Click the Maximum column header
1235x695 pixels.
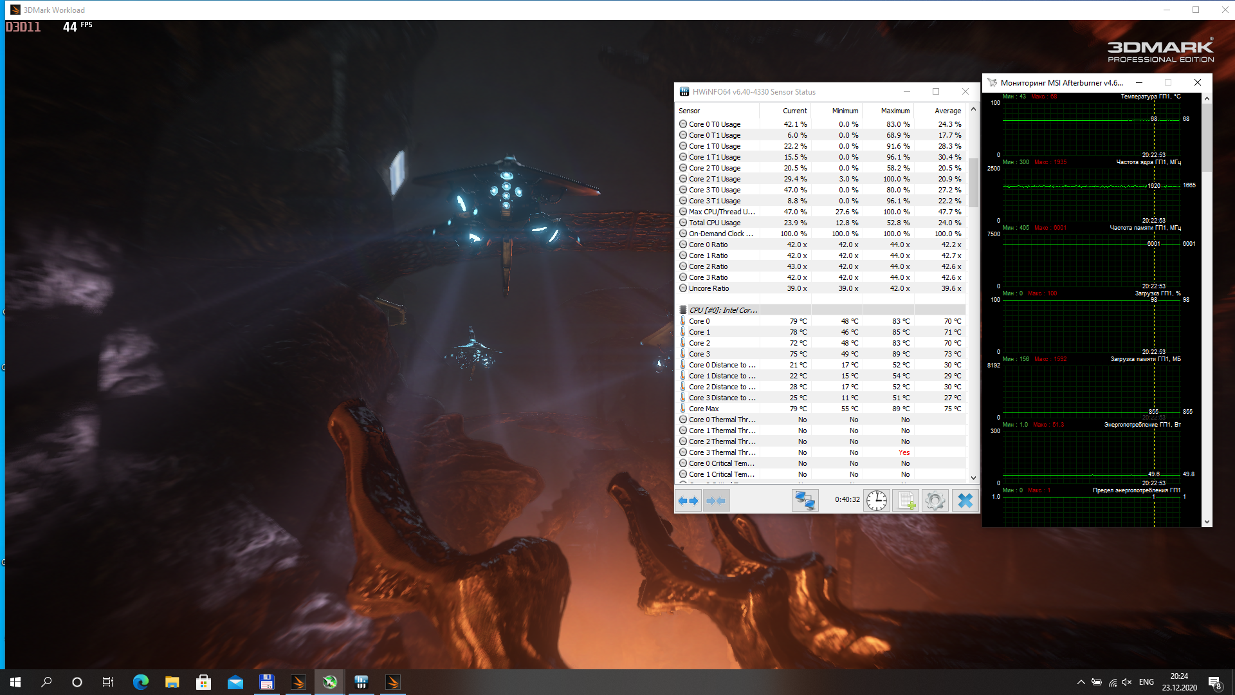(895, 111)
